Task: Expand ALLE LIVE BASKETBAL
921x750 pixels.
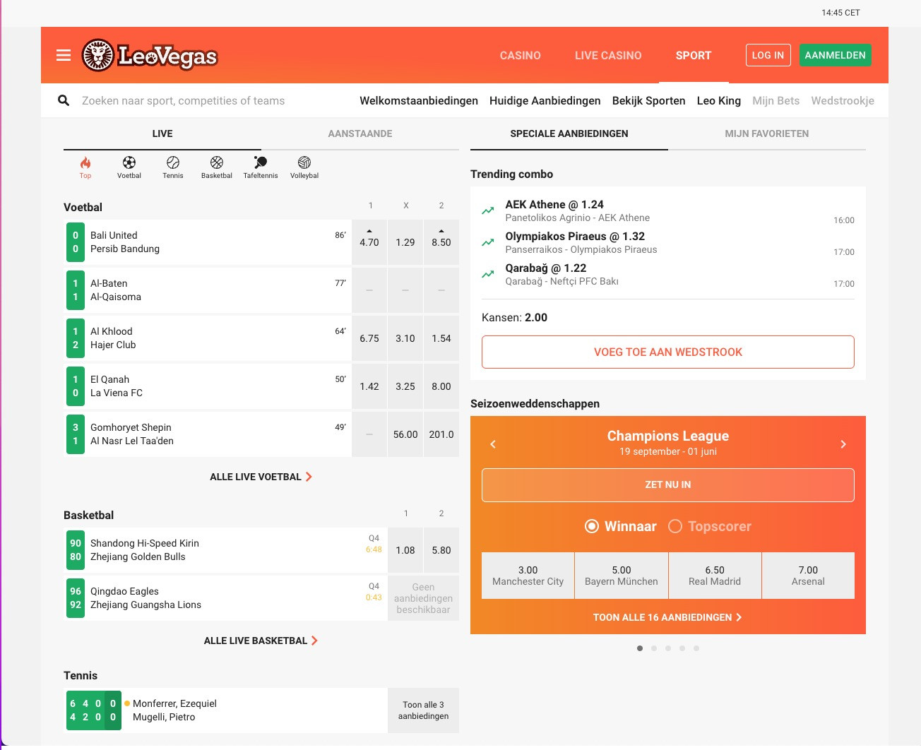Action: click(x=261, y=641)
